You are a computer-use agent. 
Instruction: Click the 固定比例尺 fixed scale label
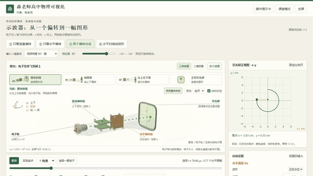(296, 65)
